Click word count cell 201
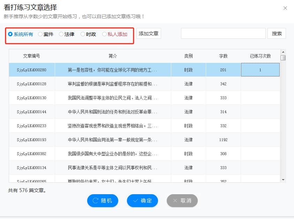294x219 pixels. [x=223, y=70]
